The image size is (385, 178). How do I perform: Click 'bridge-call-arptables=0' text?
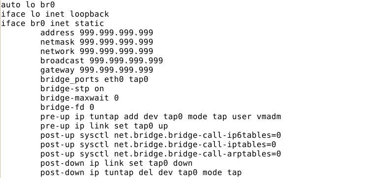[x=224, y=154]
